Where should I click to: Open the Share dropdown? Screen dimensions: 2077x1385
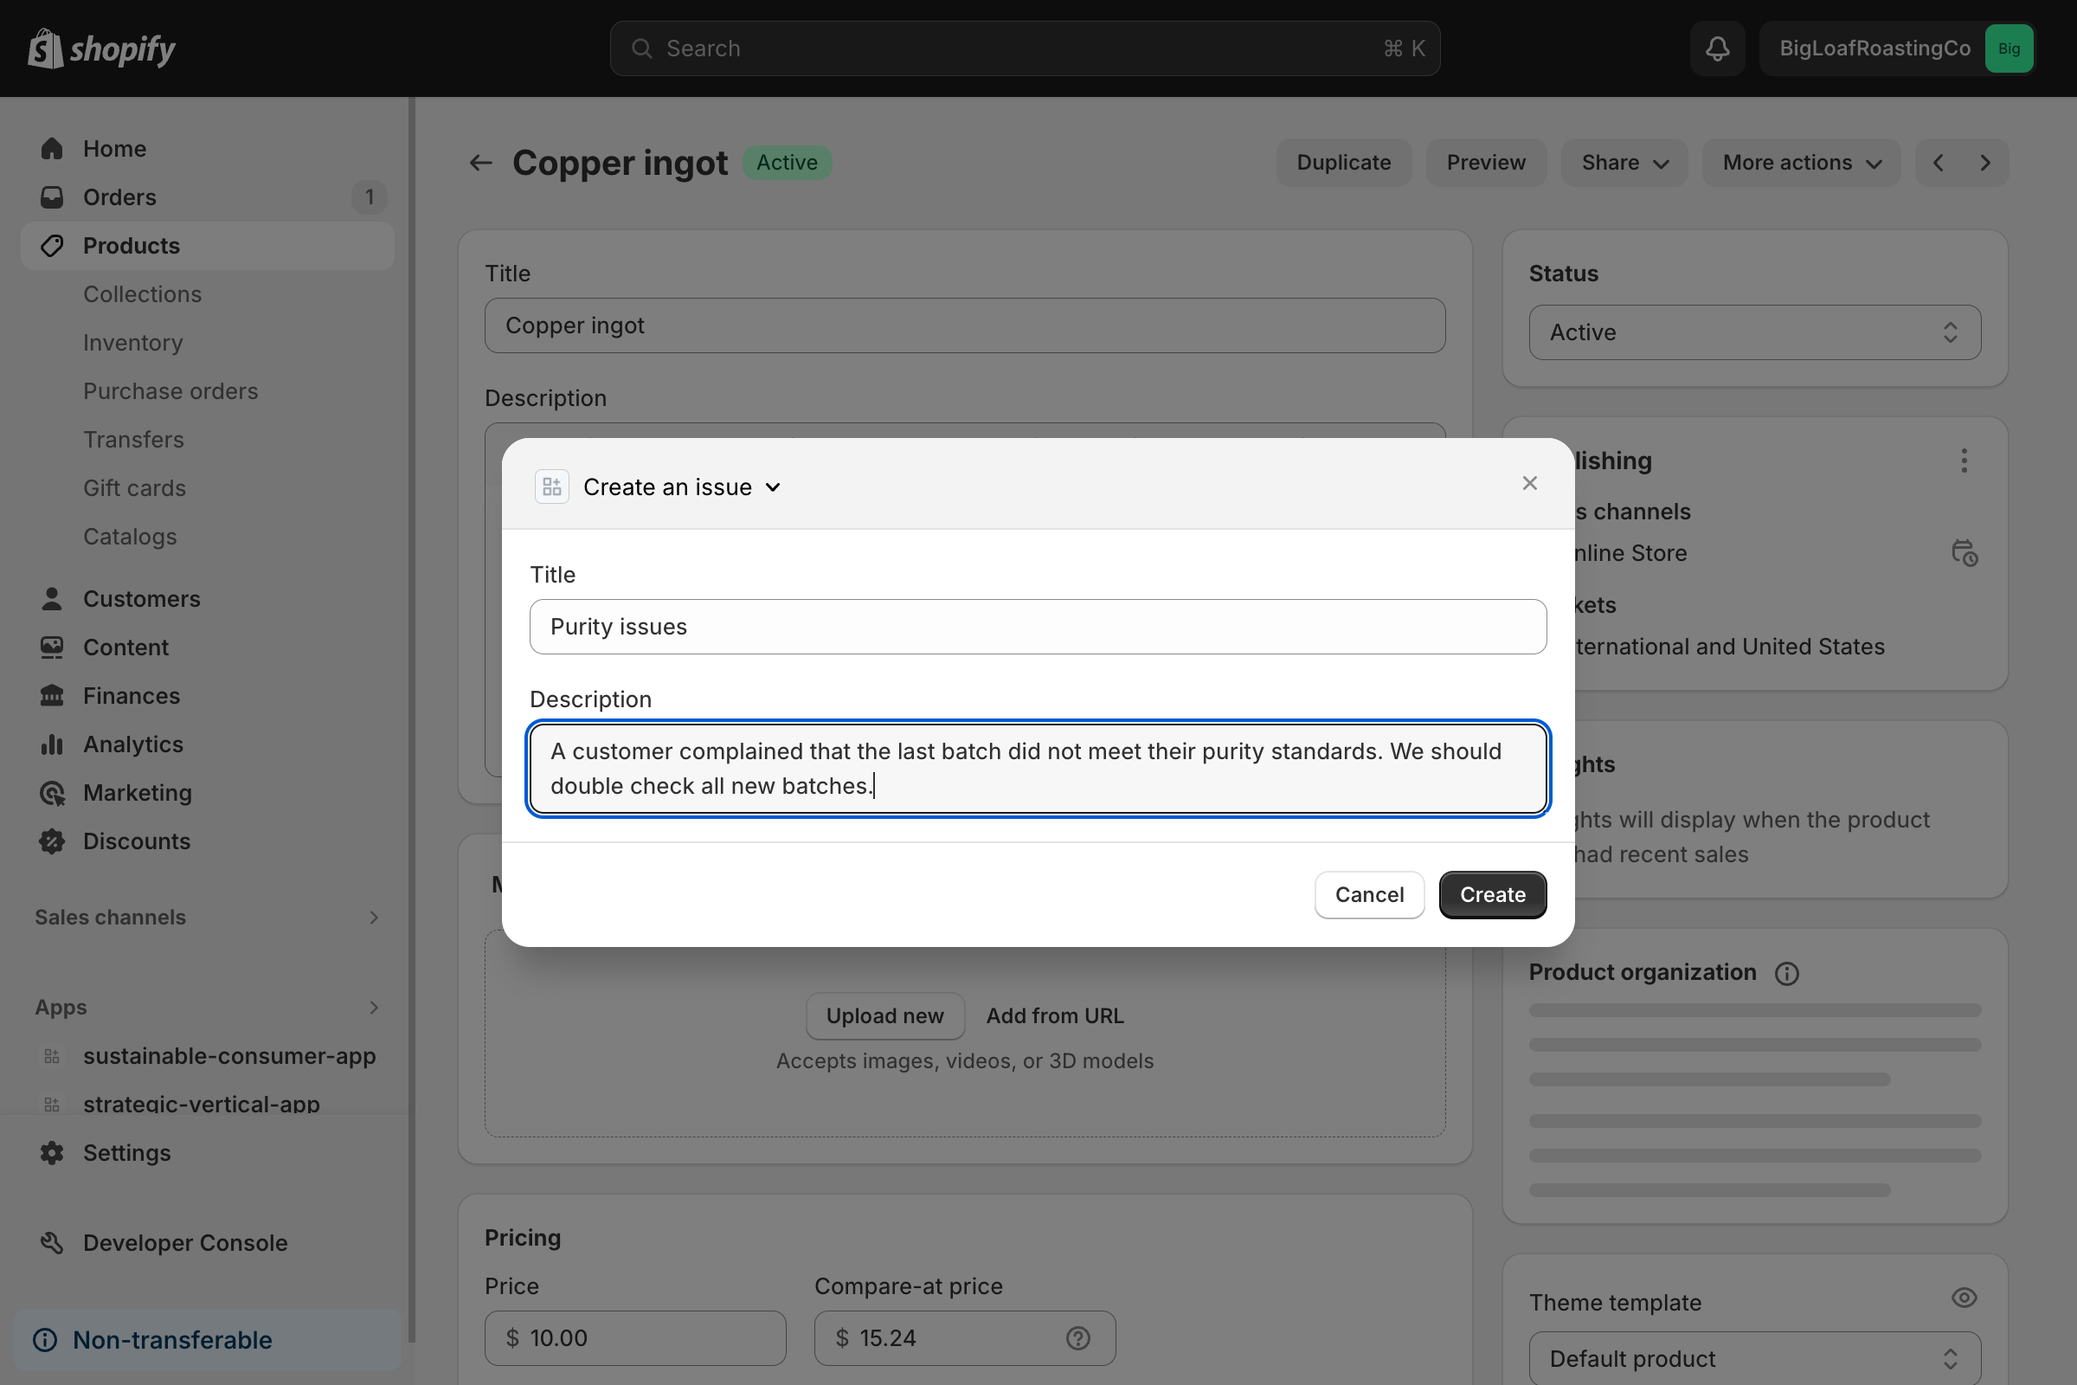pos(1624,163)
